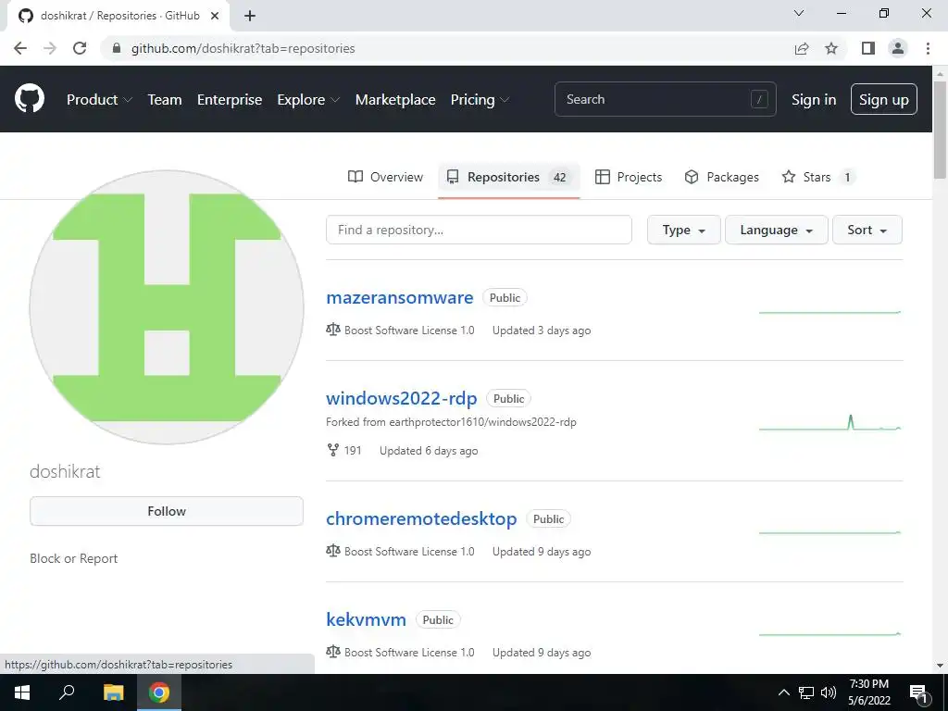948x711 pixels.
Task: Click "Updated 3 days ago" text
Action: (x=541, y=331)
